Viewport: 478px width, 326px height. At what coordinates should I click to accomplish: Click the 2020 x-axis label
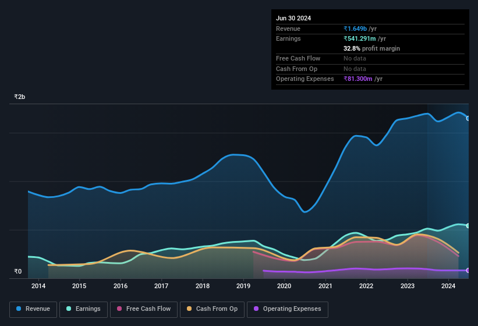coord(284,286)
